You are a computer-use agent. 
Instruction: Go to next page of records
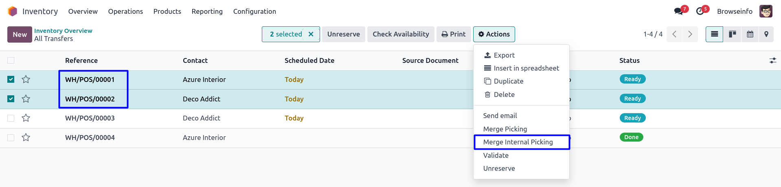[690, 34]
